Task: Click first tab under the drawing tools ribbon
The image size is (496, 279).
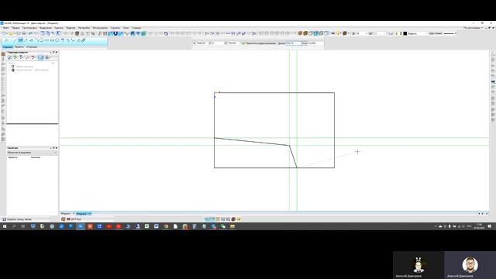Action: coord(7,46)
